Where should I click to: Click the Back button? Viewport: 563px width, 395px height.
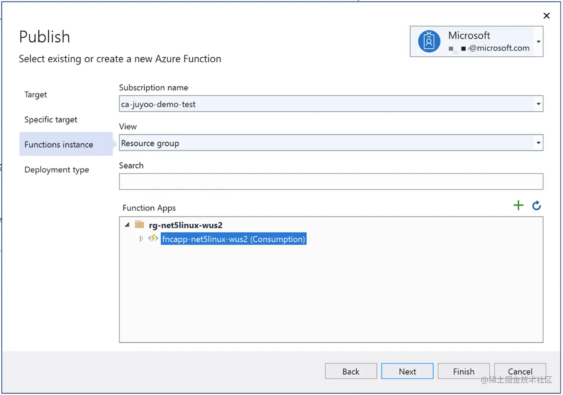click(350, 371)
